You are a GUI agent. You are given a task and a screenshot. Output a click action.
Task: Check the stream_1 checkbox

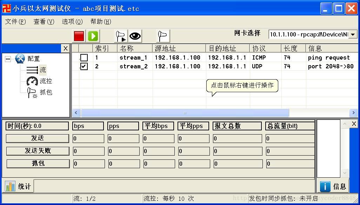[83, 57]
